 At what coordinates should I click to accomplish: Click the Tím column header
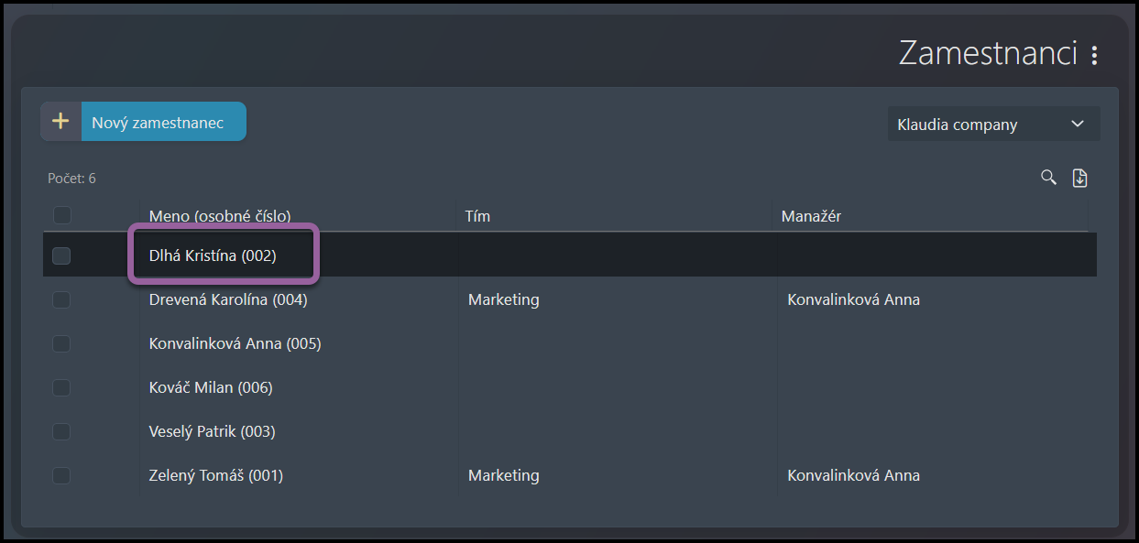click(x=477, y=216)
